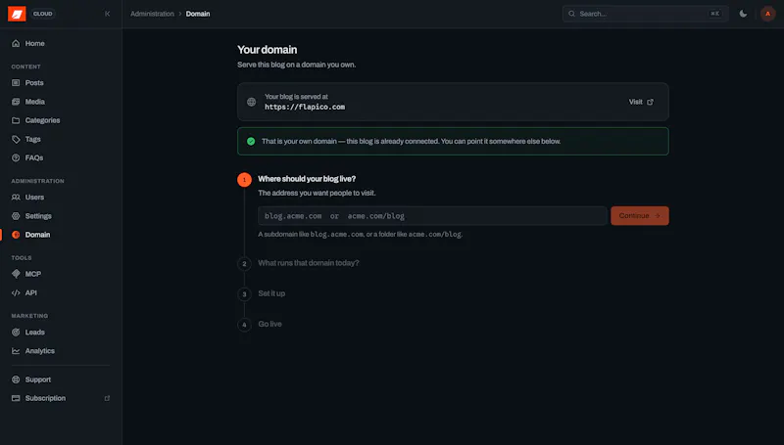
Task: Click the MCP diamond icon
Action: (16, 274)
